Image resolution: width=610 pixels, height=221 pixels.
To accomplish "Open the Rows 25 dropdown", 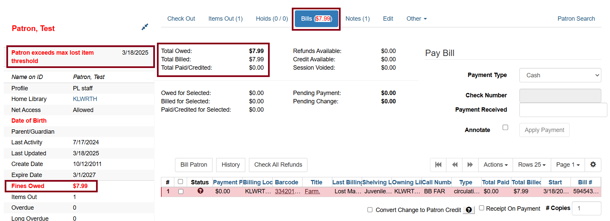I will click(532, 165).
